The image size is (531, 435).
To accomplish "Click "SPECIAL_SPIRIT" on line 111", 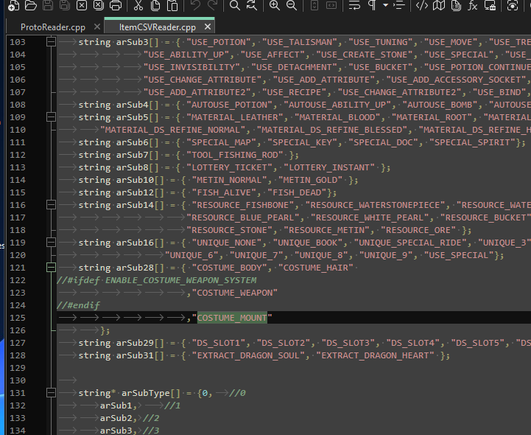I will (472, 142).
